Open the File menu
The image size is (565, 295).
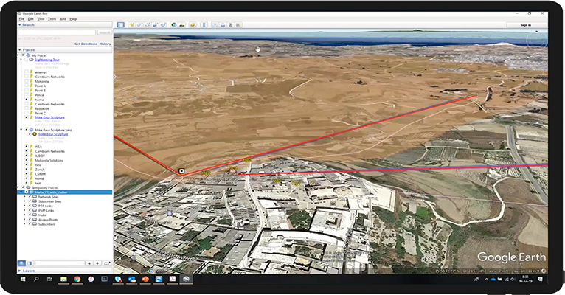pos(21,18)
